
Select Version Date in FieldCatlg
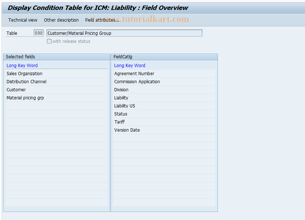tap(127, 130)
